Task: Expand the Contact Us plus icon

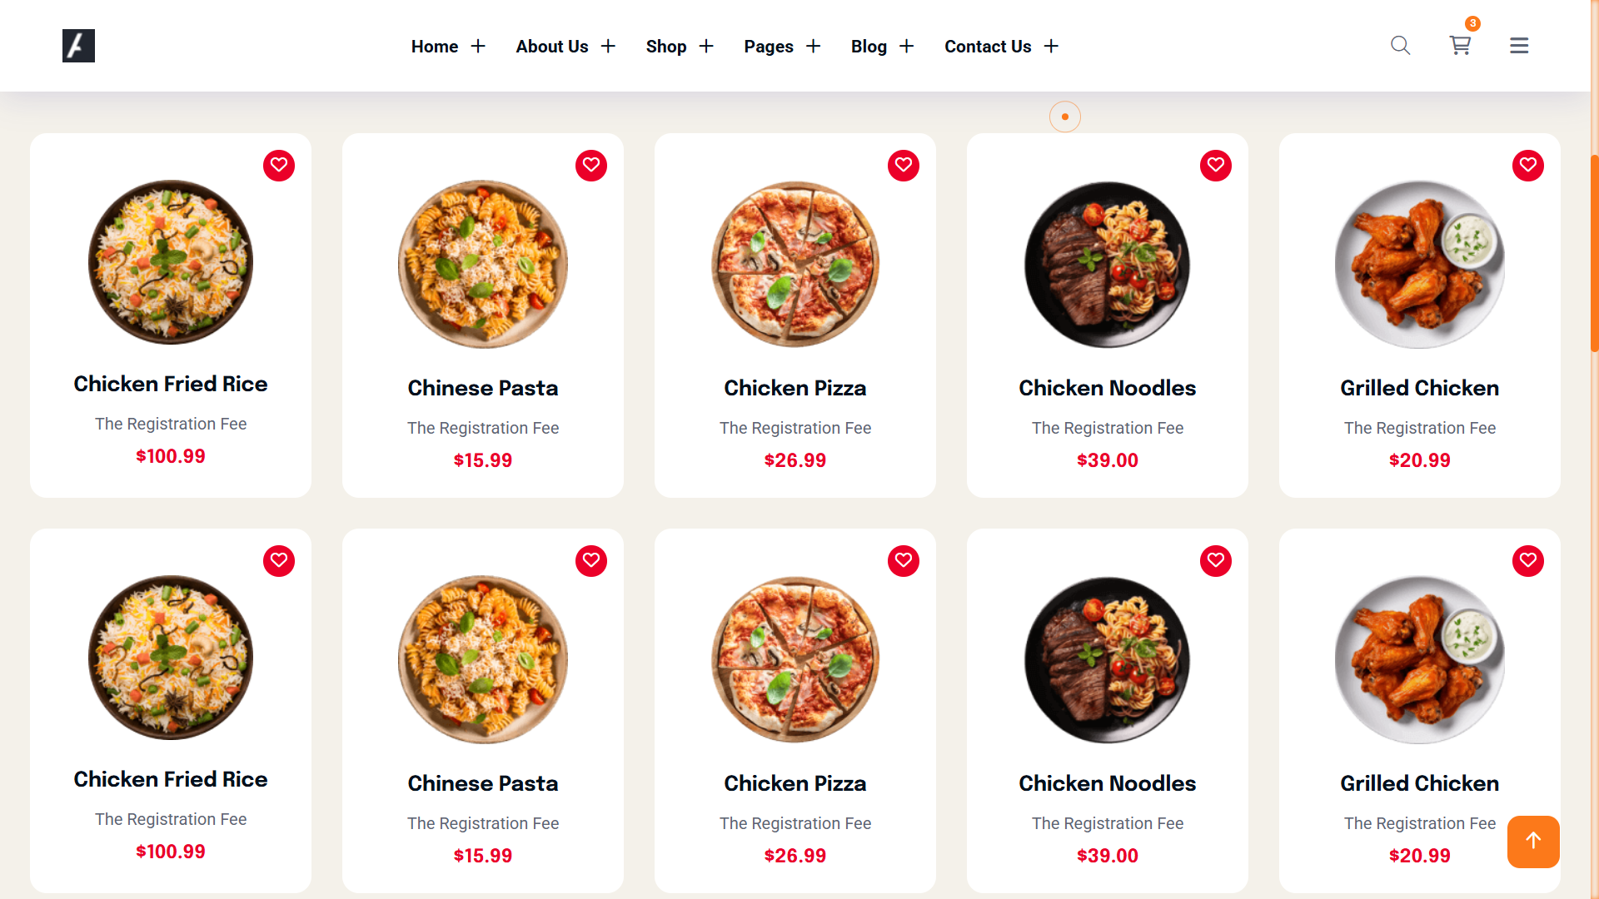Action: [1051, 47]
